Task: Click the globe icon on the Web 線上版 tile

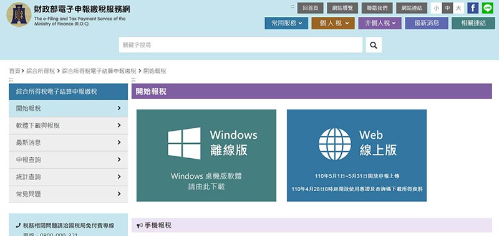Action: [334, 144]
